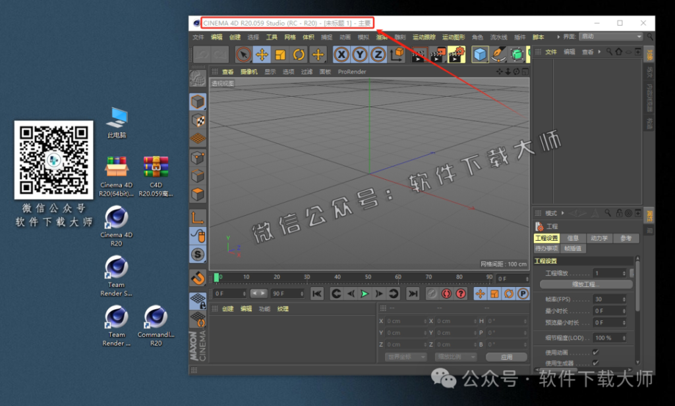675x406 pixels.
Task: Switch to the 动力学 tab
Action: (601, 238)
